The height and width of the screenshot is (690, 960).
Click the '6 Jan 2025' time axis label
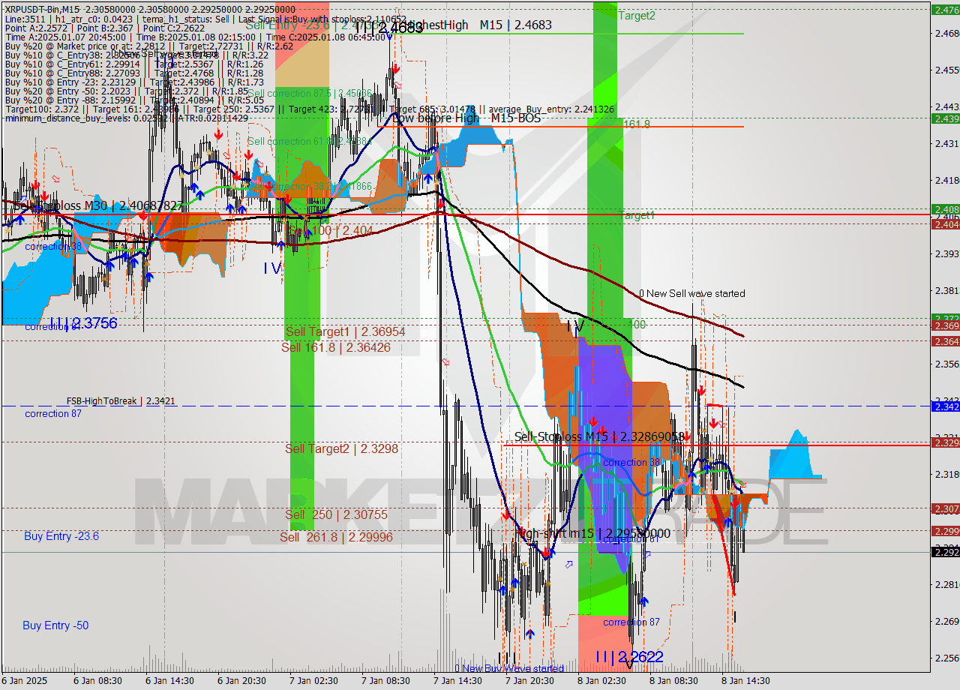point(25,681)
